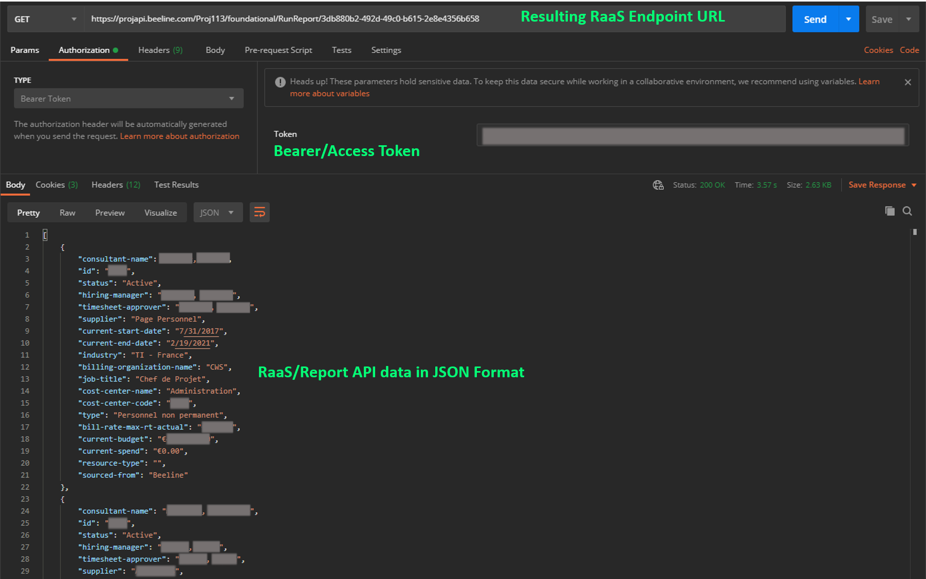The image size is (926, 579).
Task: Open the Code snippet generator
Action: [x=910, y=50]
